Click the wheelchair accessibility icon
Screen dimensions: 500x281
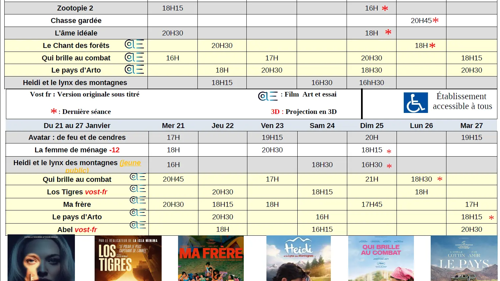[416, 103]
